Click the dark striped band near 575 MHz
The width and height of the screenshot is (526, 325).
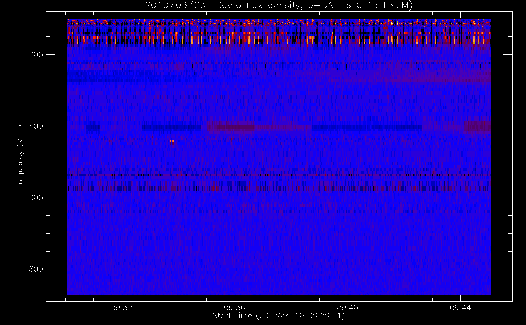click(x=279, y=188)
